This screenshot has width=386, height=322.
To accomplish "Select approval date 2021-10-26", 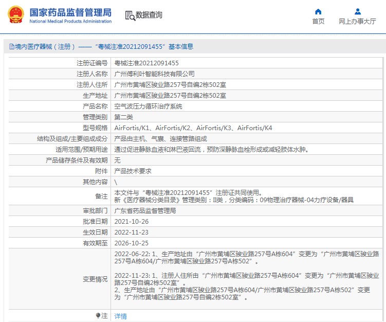I will point(132,222).
